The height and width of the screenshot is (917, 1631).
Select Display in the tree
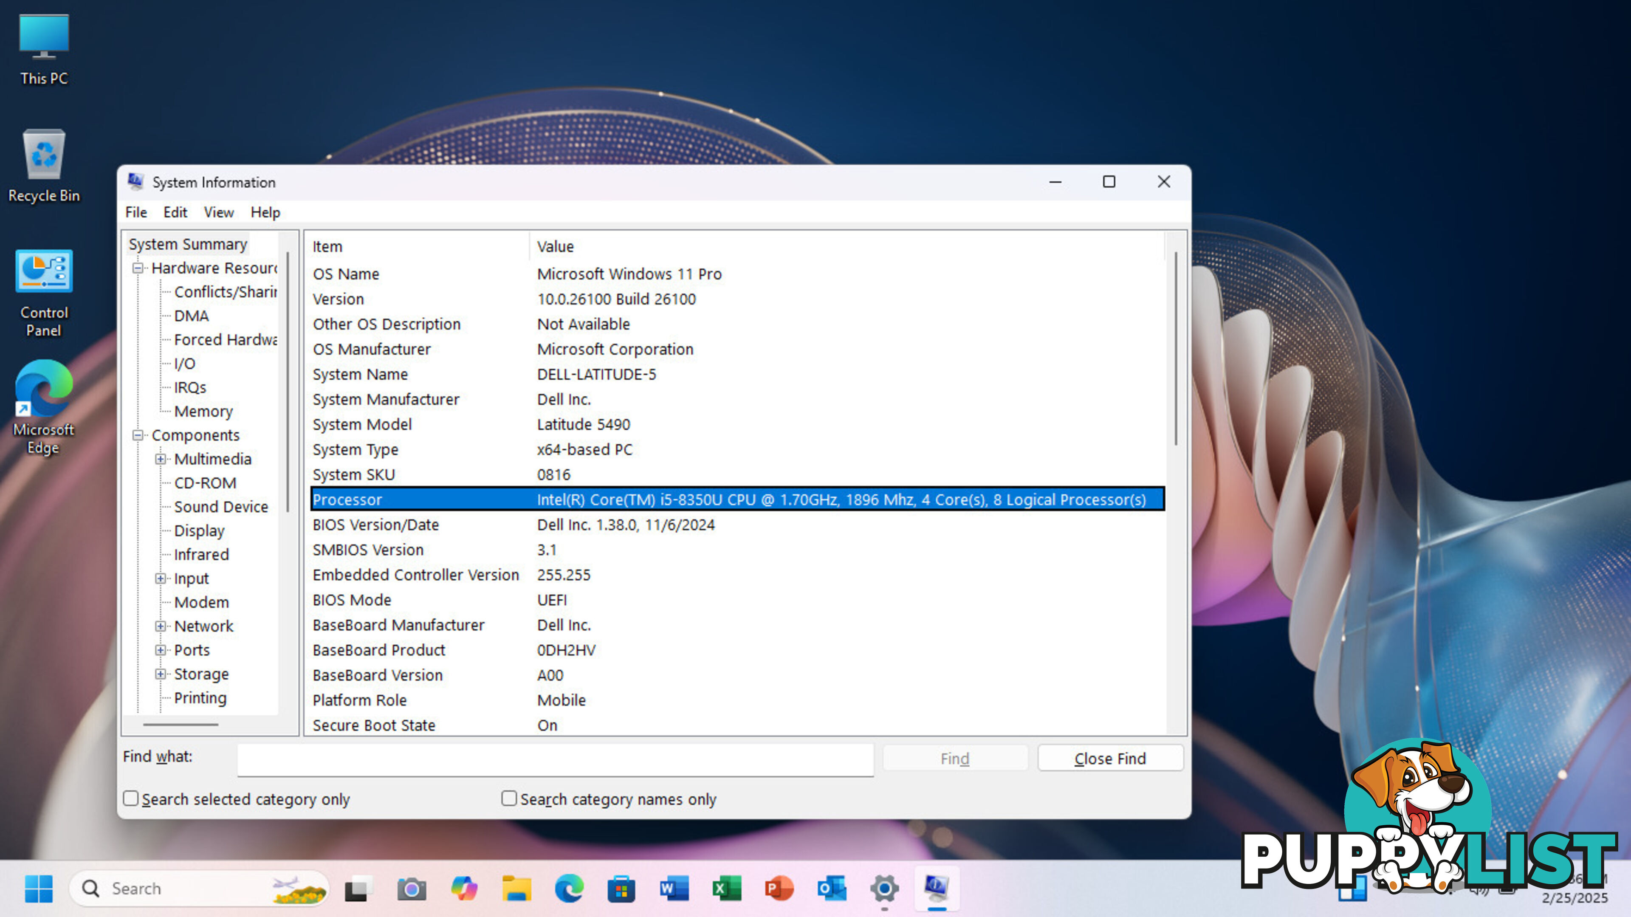click(x=199, y=530)
